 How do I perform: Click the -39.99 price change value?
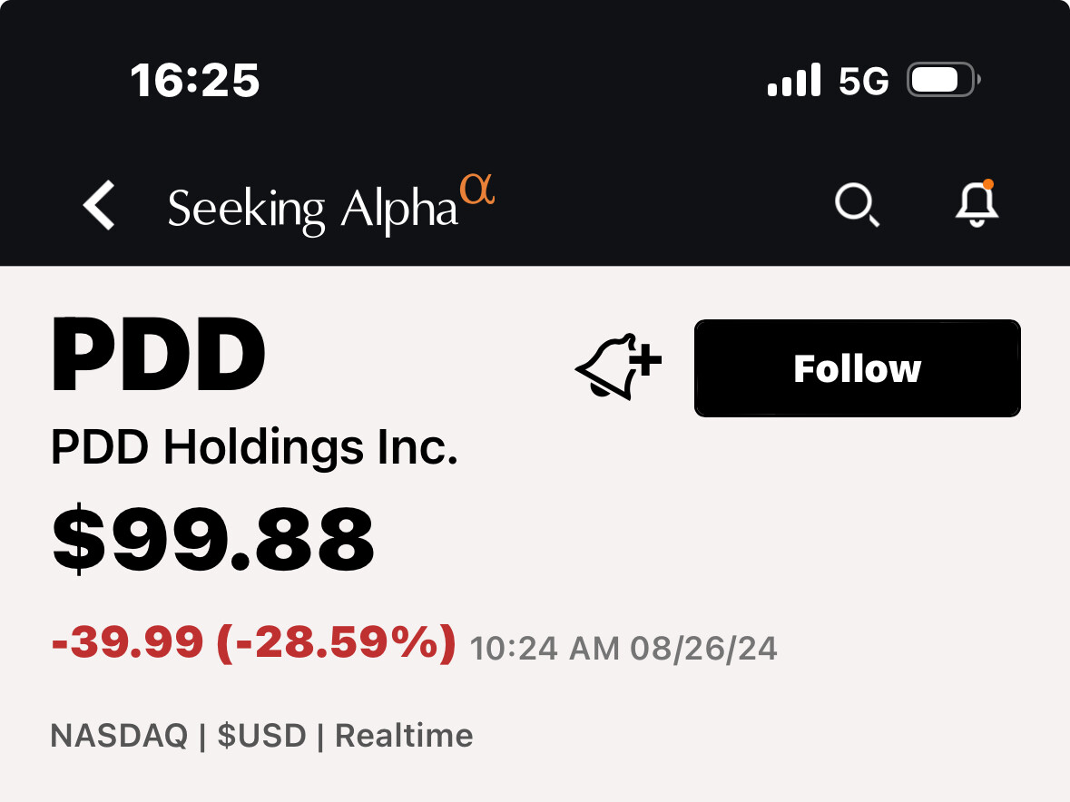(x=127, y=643)
